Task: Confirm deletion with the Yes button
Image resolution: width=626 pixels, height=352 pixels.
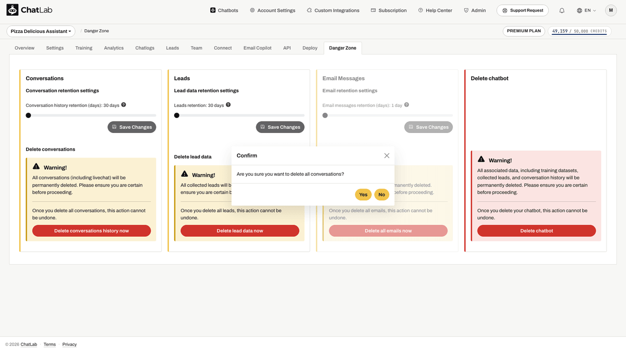Action: coord(363,195)
